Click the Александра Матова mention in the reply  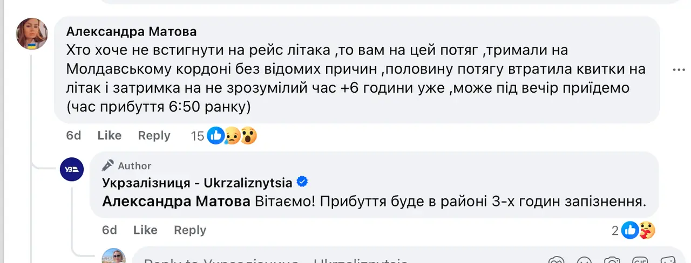(x=176, y=202)
